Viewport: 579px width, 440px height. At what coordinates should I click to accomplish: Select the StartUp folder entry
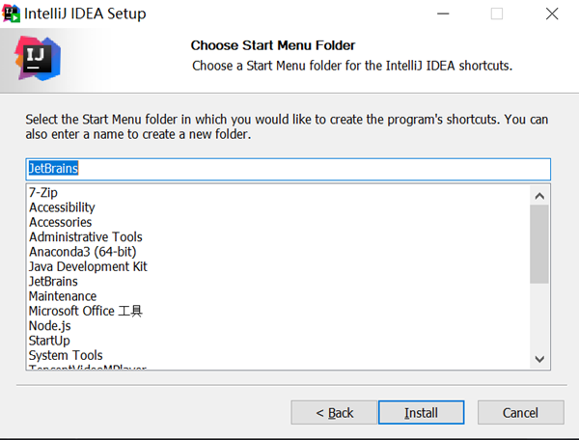click(x=49, y=341)
